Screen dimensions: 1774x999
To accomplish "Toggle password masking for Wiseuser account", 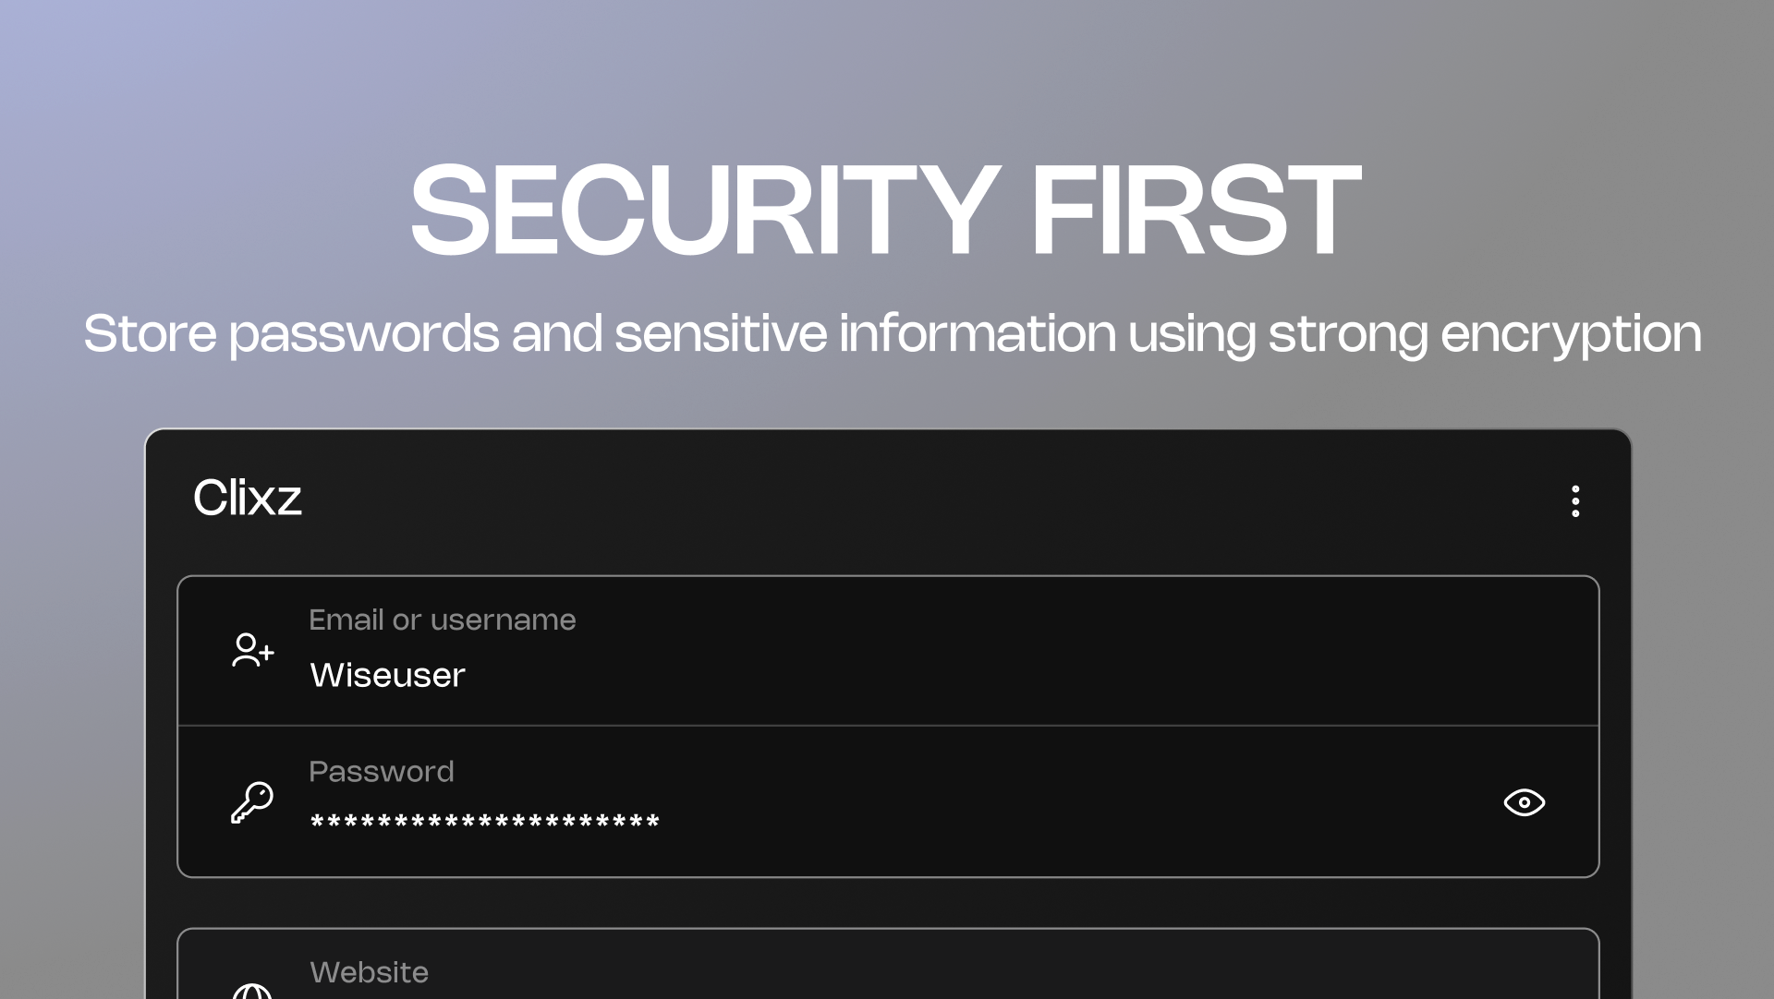I will pos(1525,802).
